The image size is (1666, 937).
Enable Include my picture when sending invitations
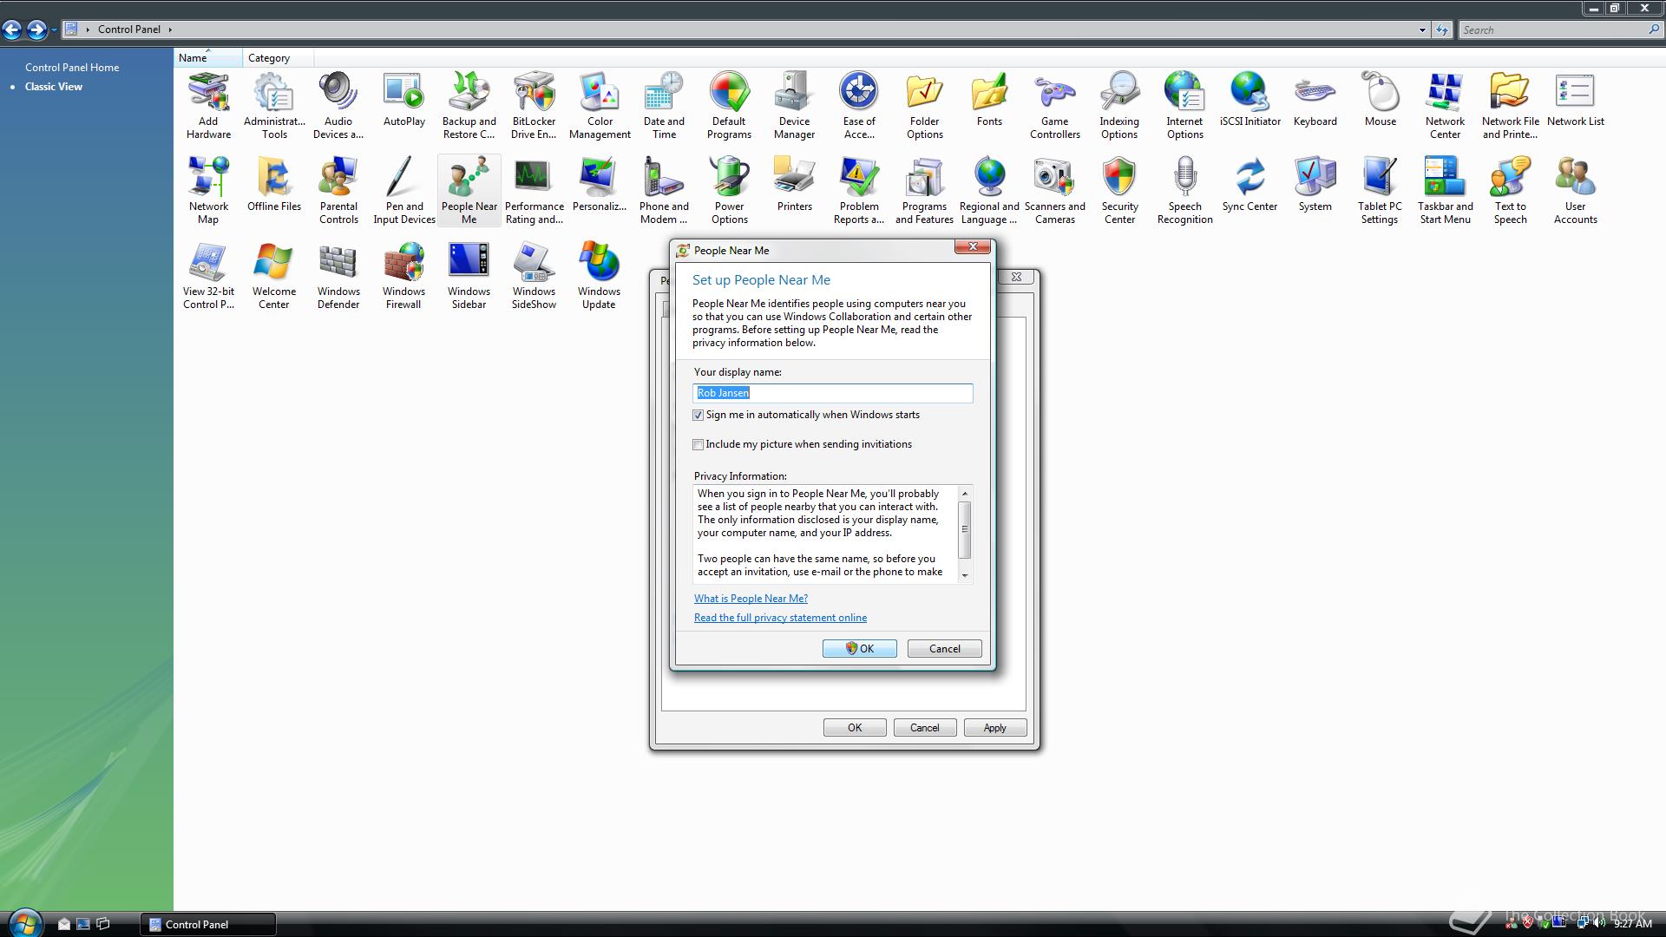click(699, 445)
